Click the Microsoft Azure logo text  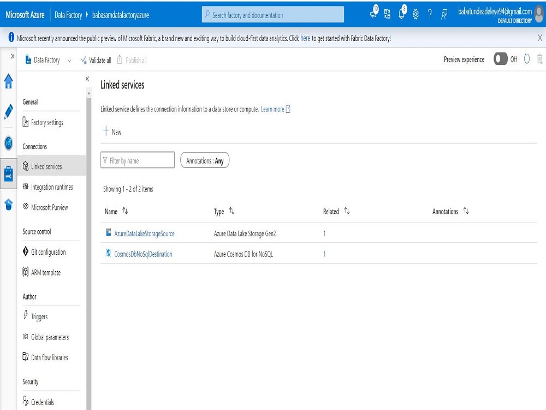[x=25, y=15]
